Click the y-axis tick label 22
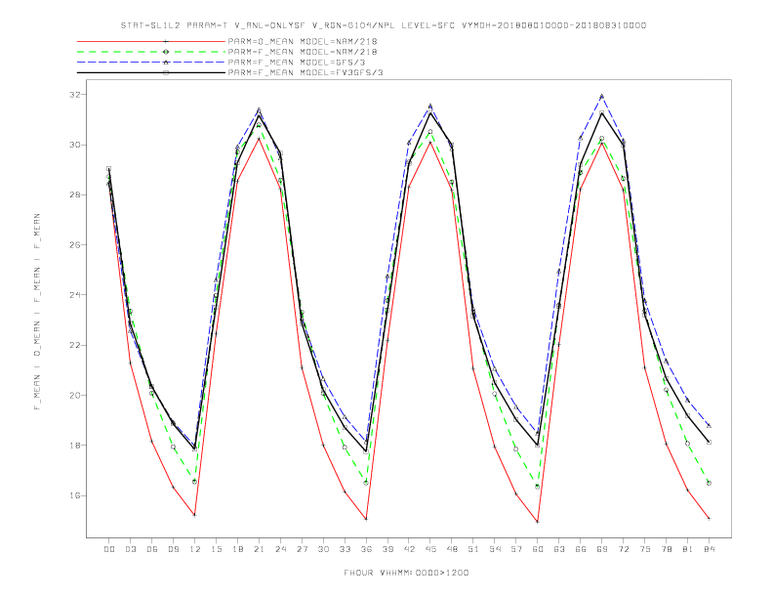Image resolution: width=773 pixels, height=598 pixels. (x=75, y=345)
